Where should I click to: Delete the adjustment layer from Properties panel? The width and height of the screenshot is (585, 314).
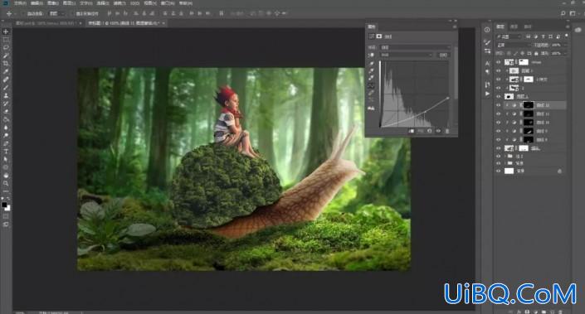[x=447, y=131]
